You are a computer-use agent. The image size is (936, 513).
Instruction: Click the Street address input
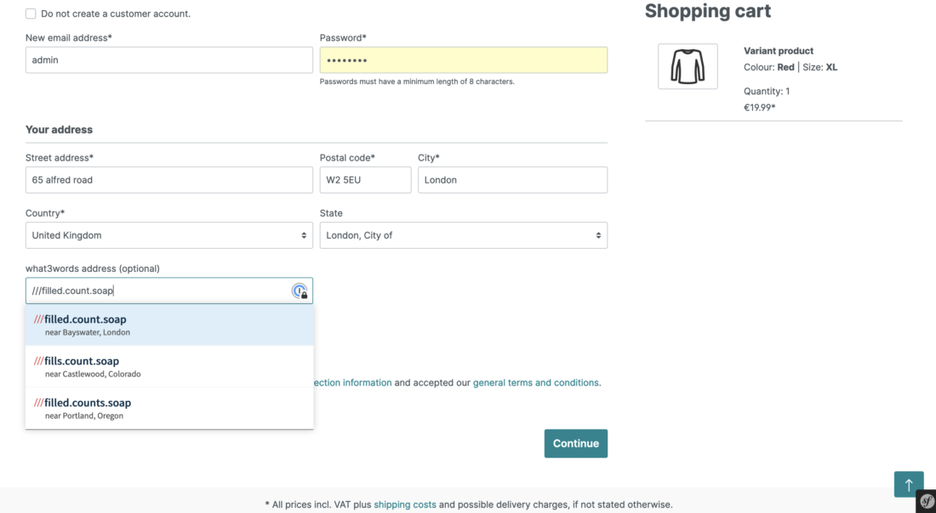pos(169,180)
